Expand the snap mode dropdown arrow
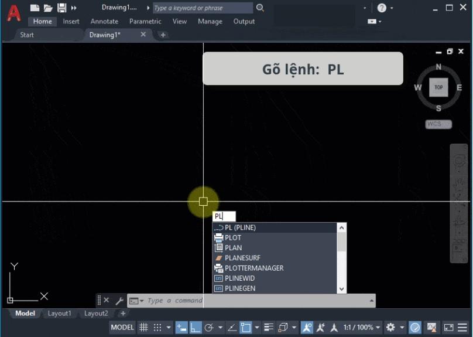Viewport: 473px width, 337px height. [169, 327]
